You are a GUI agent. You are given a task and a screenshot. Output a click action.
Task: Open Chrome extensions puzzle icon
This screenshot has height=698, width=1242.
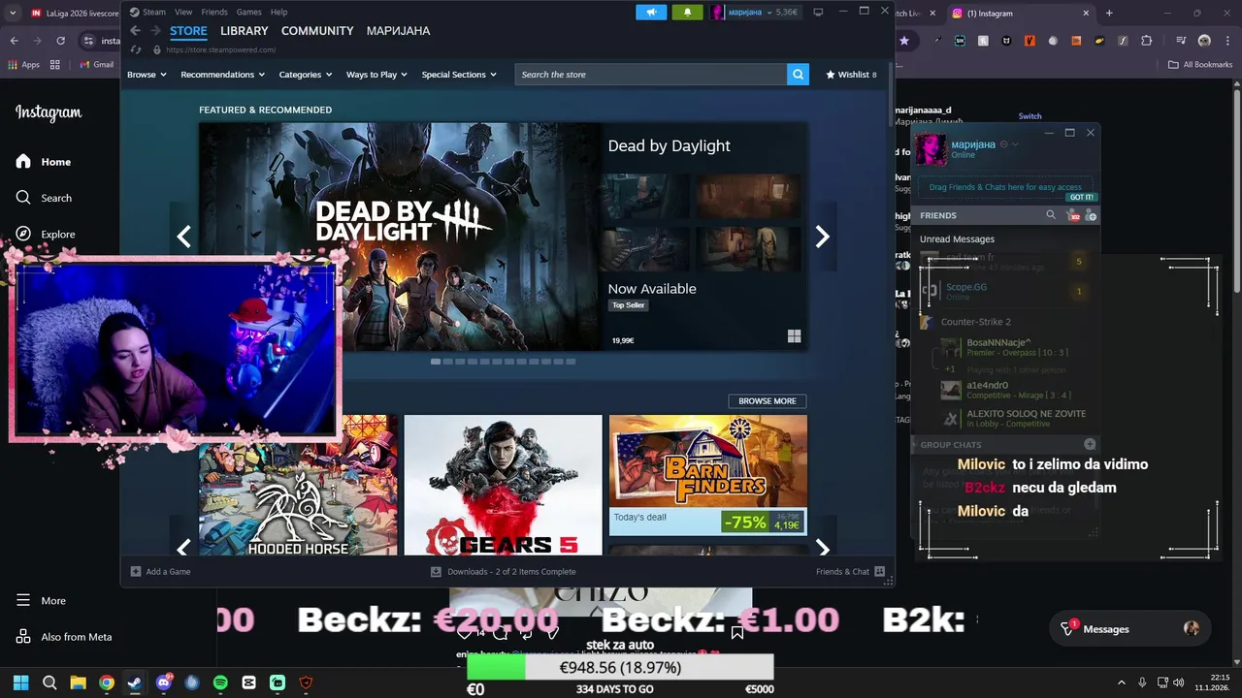click(1147, 41)
